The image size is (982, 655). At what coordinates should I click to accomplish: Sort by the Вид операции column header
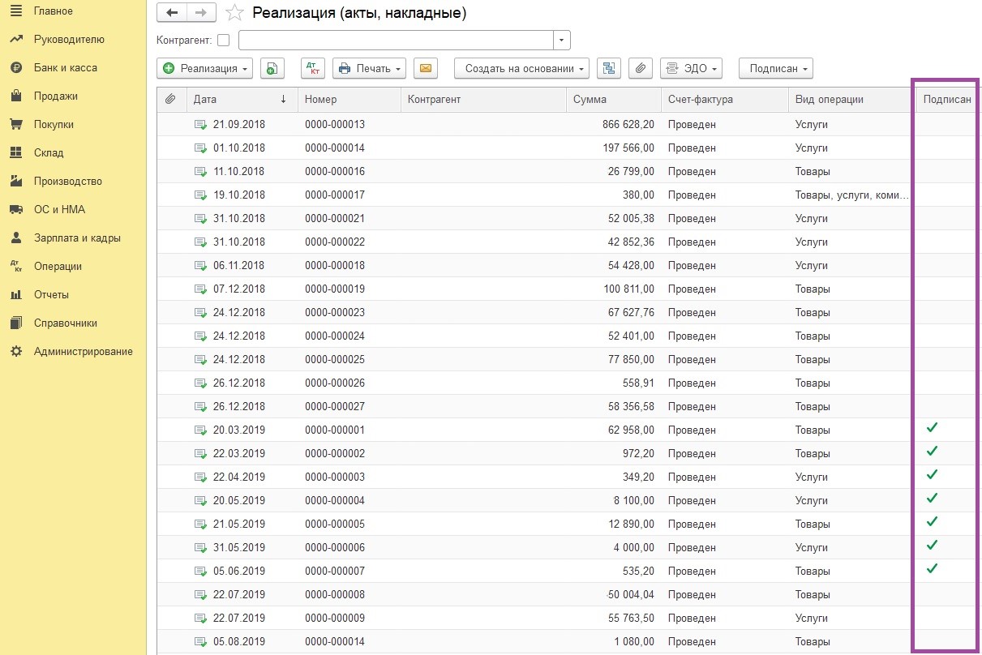pyautogui.click(x=850, y=100)
